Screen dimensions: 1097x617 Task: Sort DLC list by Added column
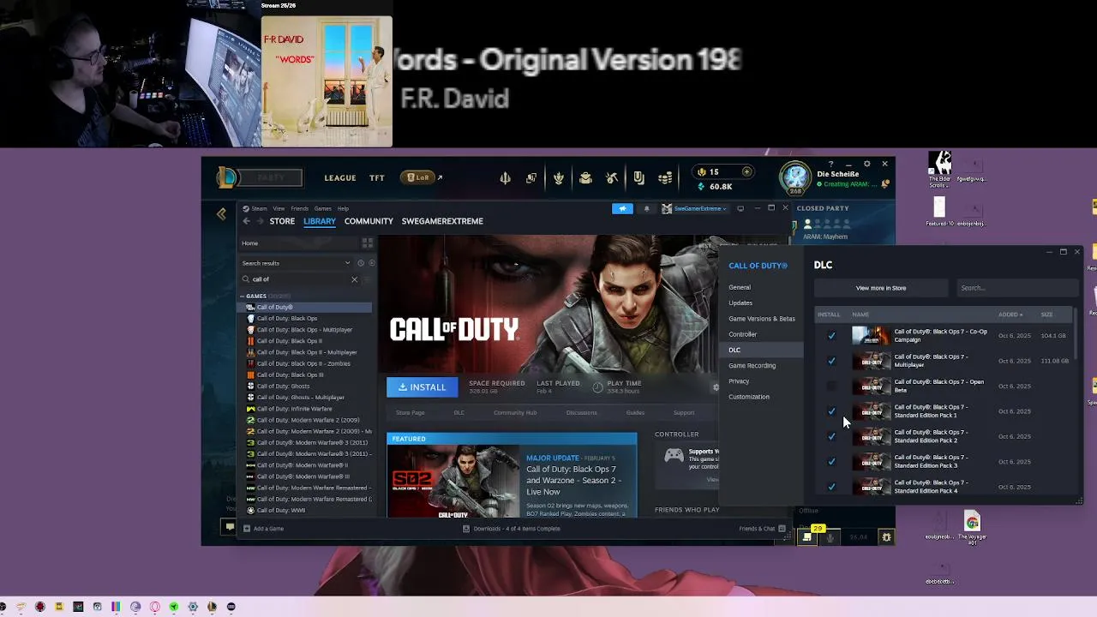tap(1010, 314)
